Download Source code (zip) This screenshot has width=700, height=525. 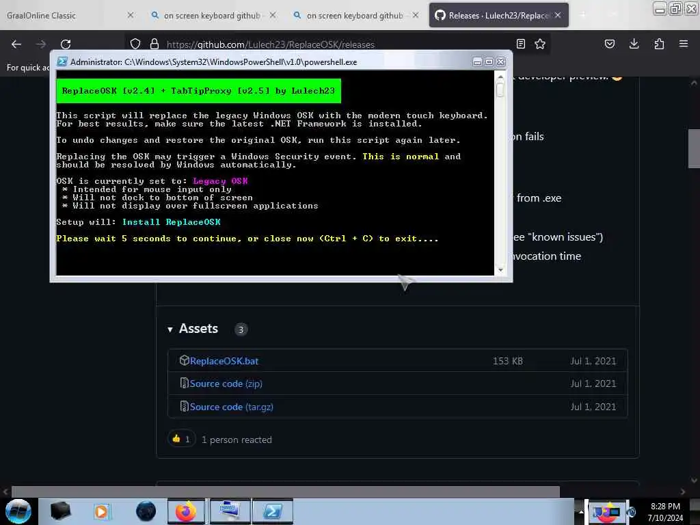[226, 383]
